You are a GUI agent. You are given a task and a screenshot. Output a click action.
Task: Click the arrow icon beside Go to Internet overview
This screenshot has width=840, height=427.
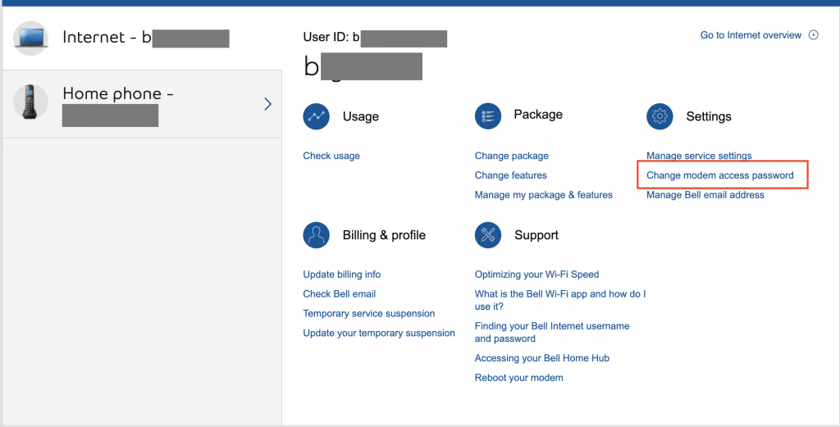coord(814,35)
